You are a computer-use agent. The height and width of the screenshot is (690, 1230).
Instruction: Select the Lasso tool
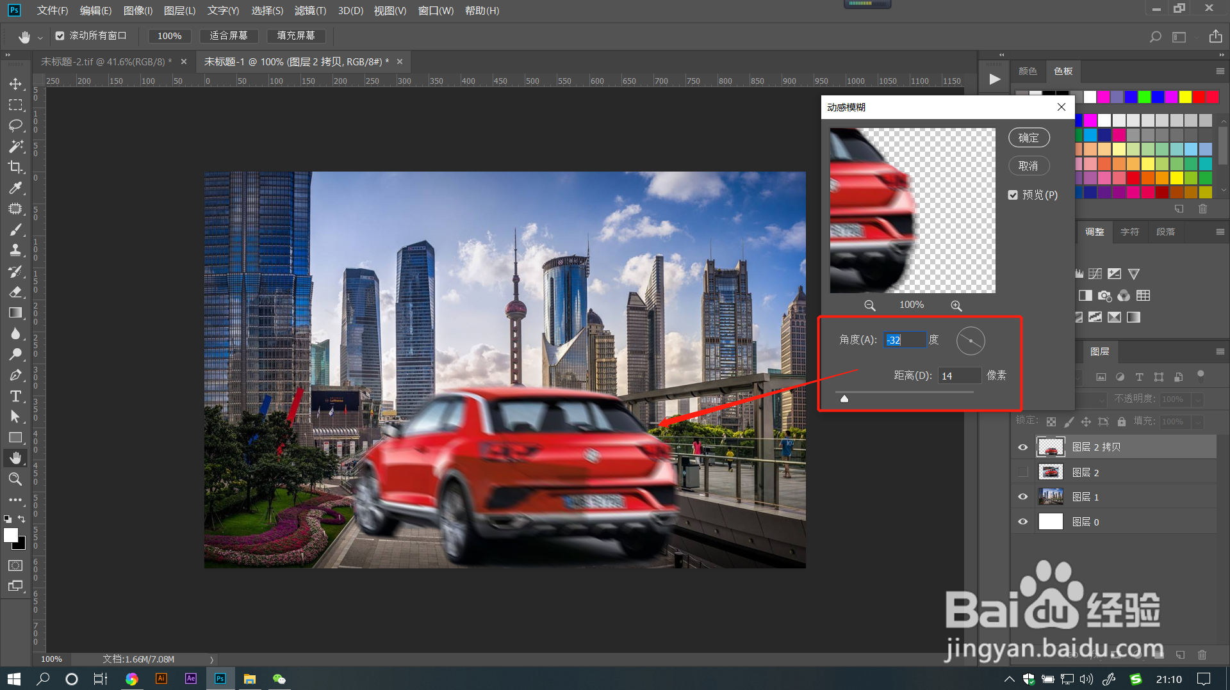15,125
